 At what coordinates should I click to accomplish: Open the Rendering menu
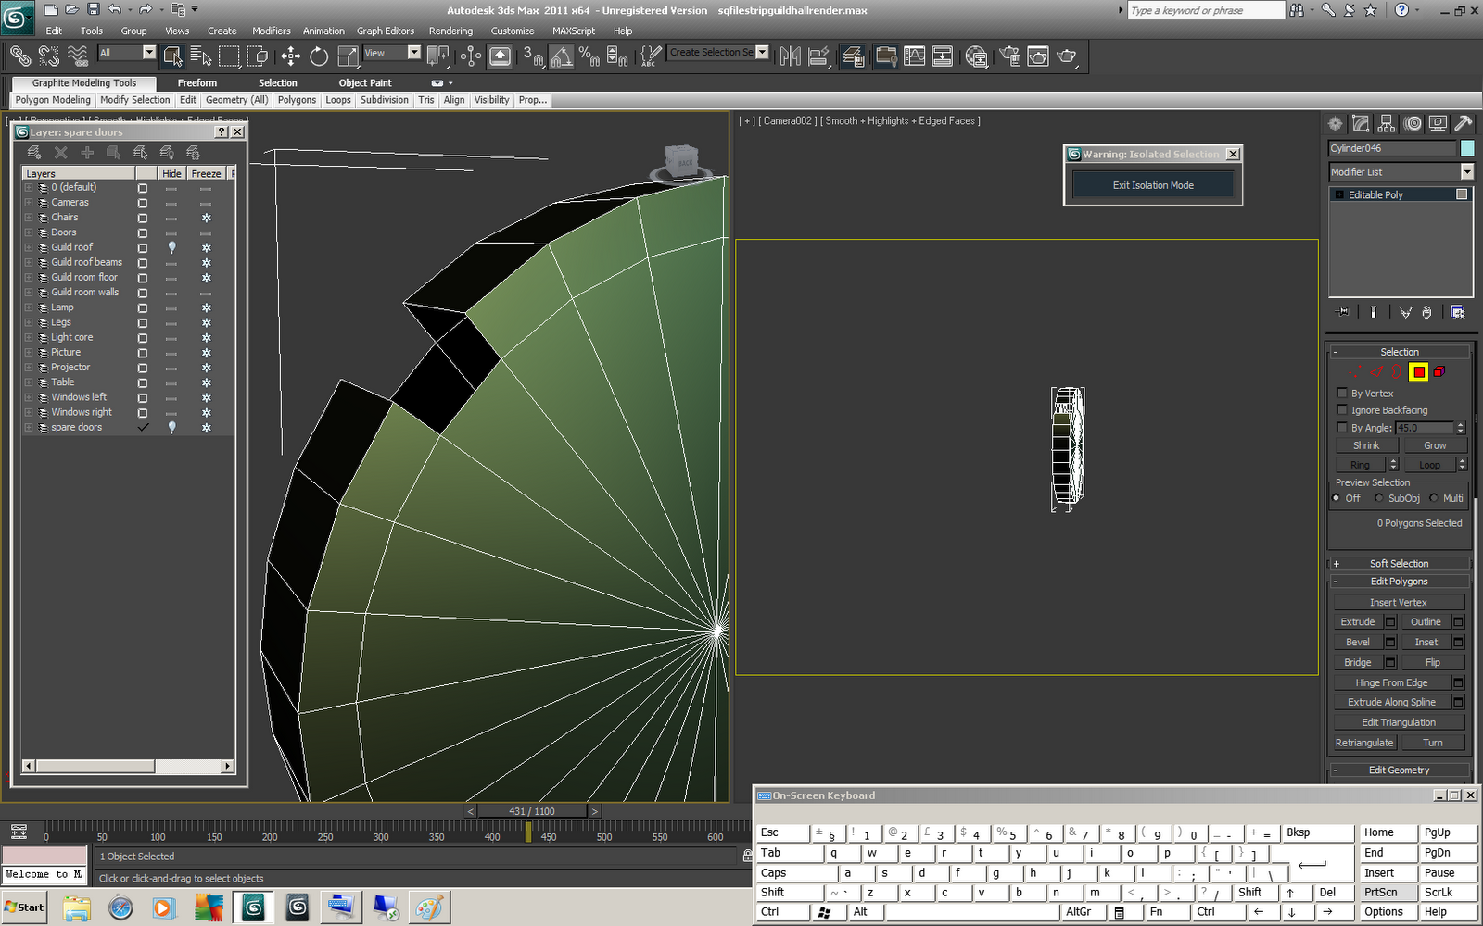pyautogui.click(x=450, y=31)
